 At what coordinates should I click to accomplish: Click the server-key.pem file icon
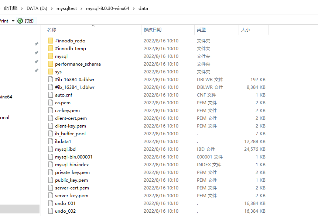pos(51,196)
